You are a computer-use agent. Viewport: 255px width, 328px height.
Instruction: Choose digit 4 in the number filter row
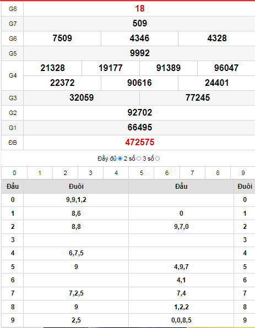[x=116, y=173]
